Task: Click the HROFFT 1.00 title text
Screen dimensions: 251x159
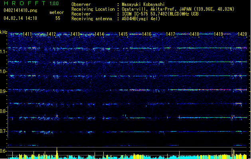Action: click(x=31, y=3)
